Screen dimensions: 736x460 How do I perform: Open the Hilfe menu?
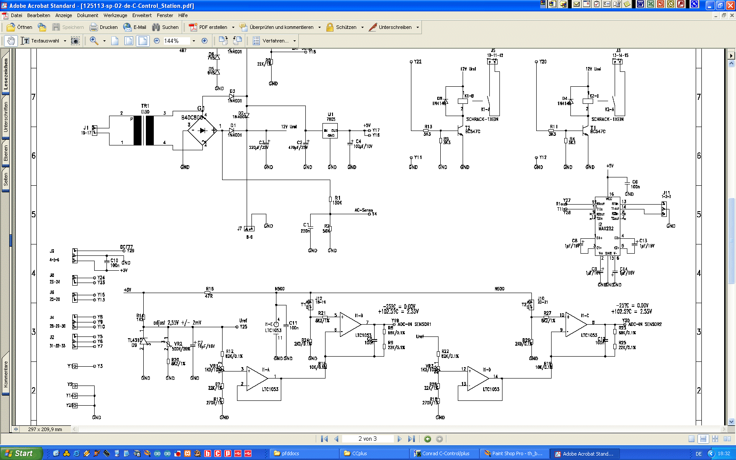coord(183,15)
